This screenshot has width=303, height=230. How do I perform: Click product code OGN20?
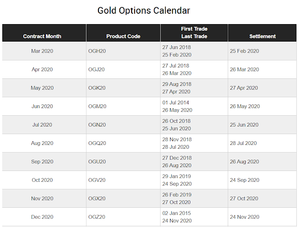click(x=97, y=125)
